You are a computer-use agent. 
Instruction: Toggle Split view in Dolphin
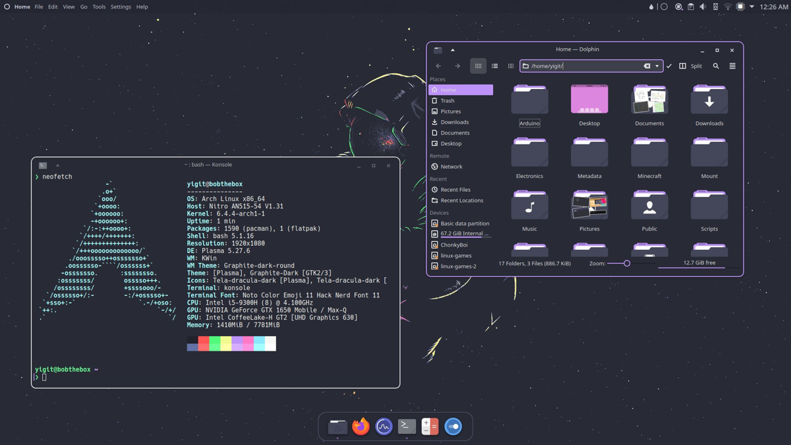tap(691, 66)
